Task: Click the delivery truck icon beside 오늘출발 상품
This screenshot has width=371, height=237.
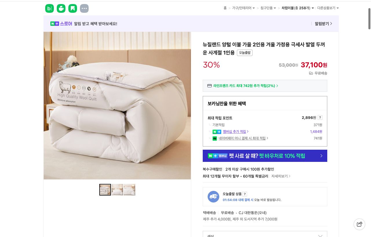Action: [213, 196]
